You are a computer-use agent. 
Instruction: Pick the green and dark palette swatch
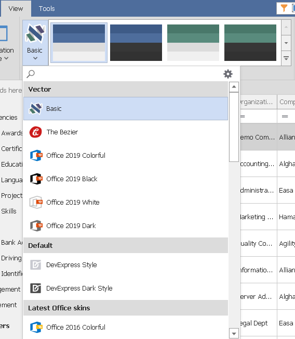pyautogui.click(x=250, y=43)
